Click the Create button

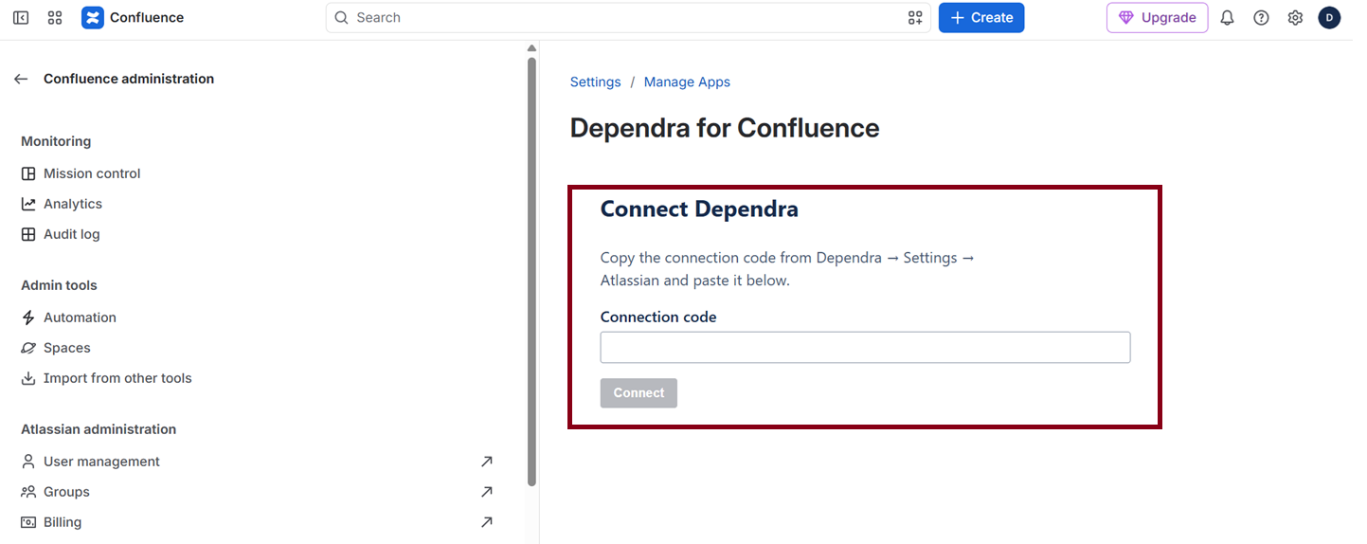point(981,18)
